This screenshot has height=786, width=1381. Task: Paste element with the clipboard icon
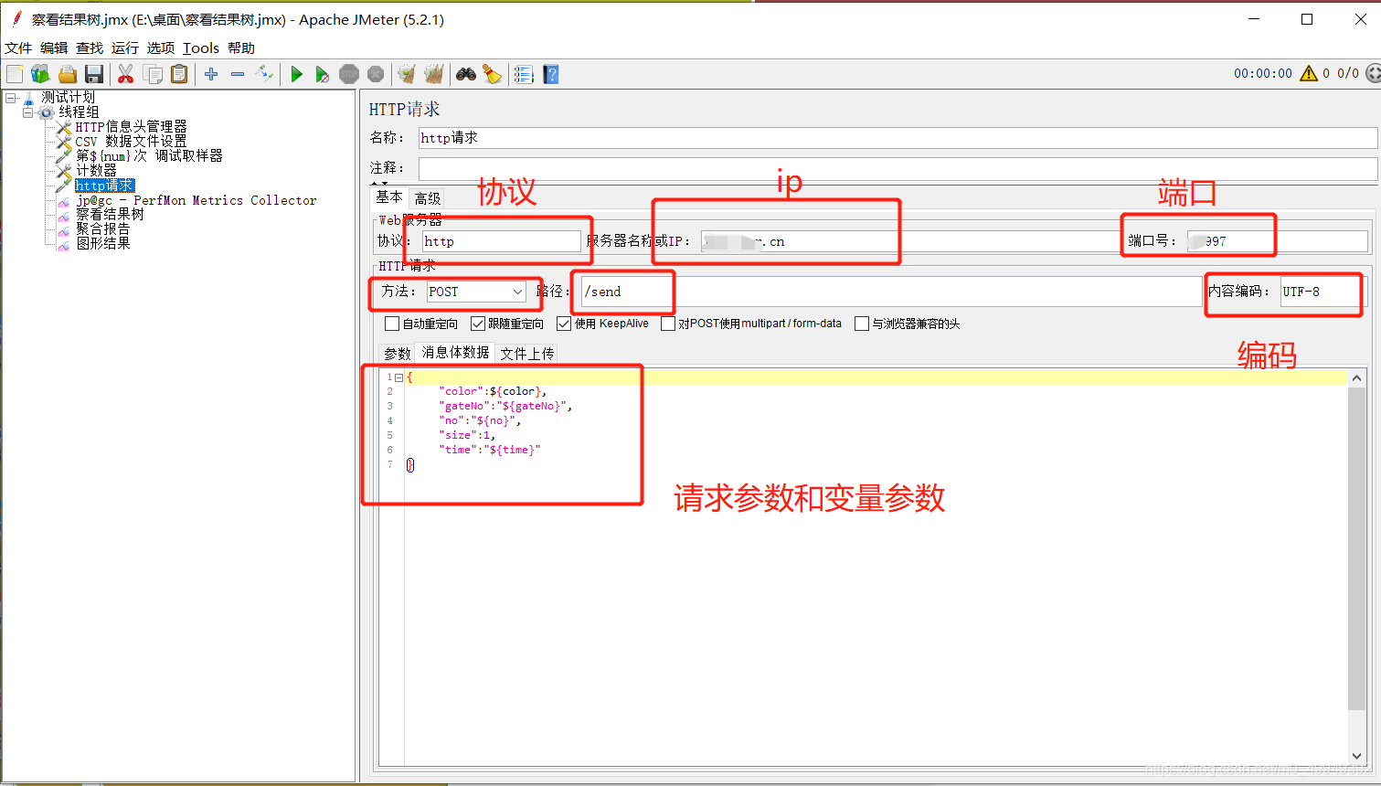tap(179, 74)
